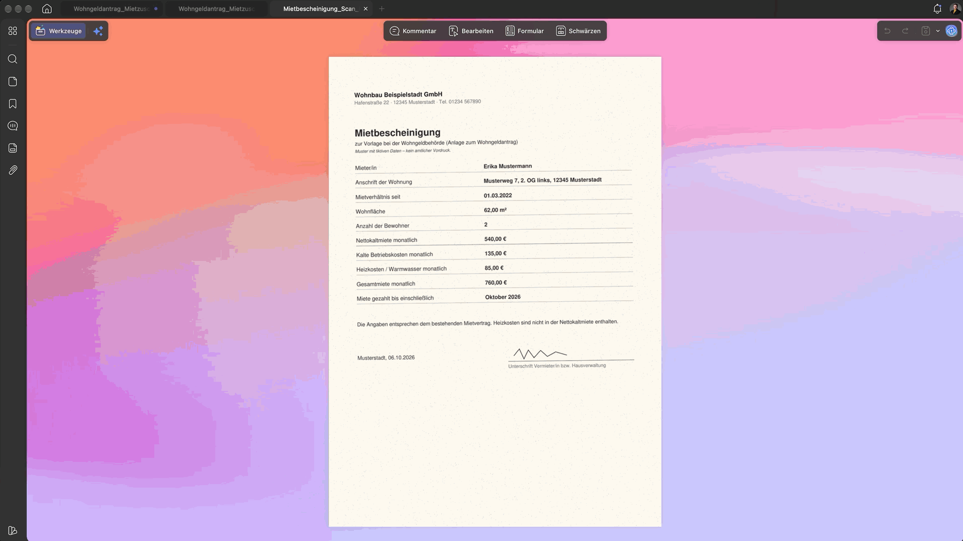Open the search panel in left sidebar

(x=13, y=59)
